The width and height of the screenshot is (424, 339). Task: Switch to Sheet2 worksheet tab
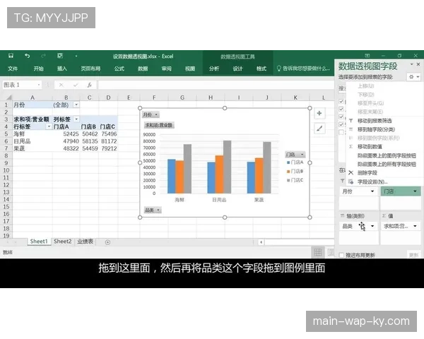62,242
